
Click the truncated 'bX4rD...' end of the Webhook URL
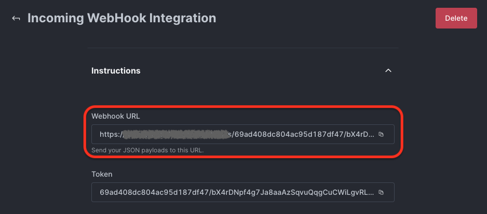pyautogui.click(x=359, y=134)
